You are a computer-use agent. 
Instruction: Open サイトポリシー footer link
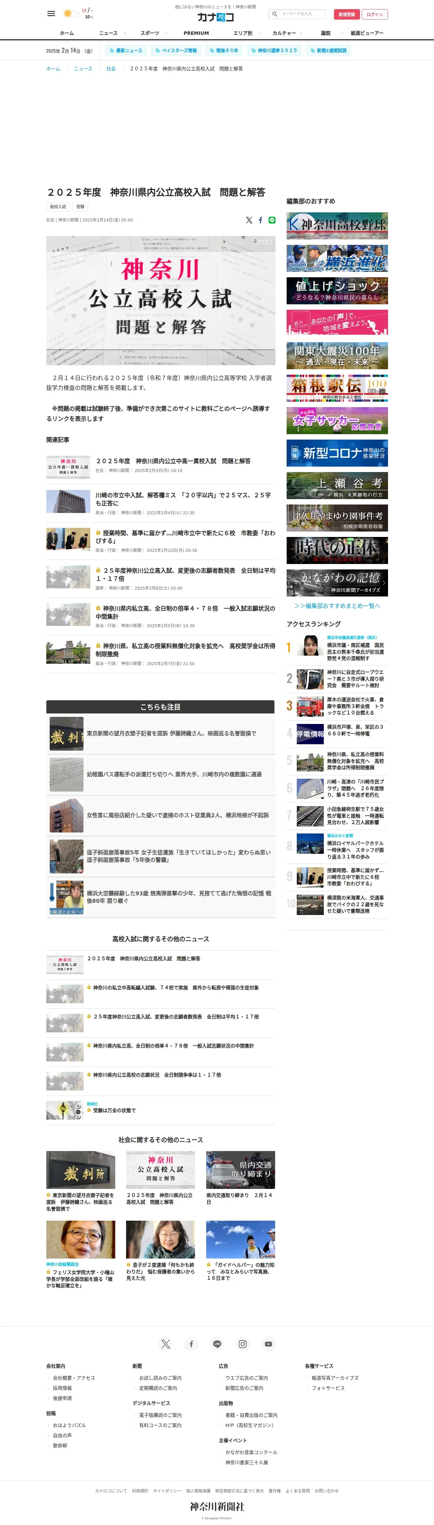coord(167,1491)
